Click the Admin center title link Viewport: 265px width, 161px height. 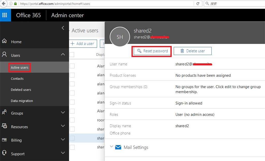[68, 15]
